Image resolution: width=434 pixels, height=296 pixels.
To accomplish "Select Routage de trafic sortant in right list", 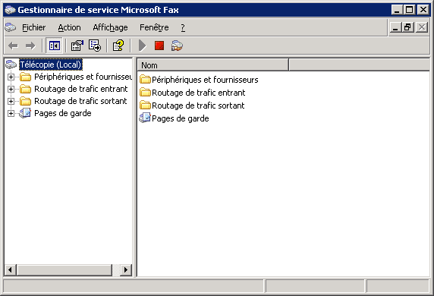I will click(x=198, y=105).
